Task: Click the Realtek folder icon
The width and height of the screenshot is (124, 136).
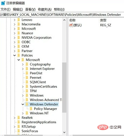Action: pos(19,117)
